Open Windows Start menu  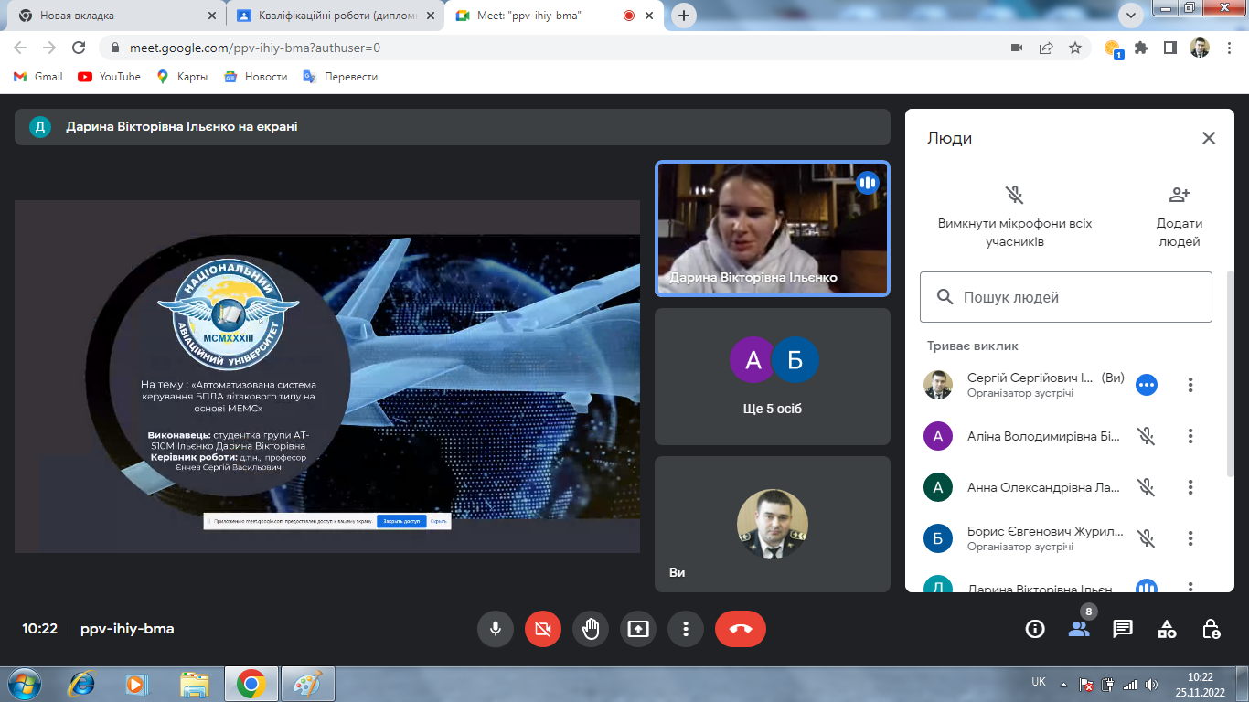pos(24,683)
